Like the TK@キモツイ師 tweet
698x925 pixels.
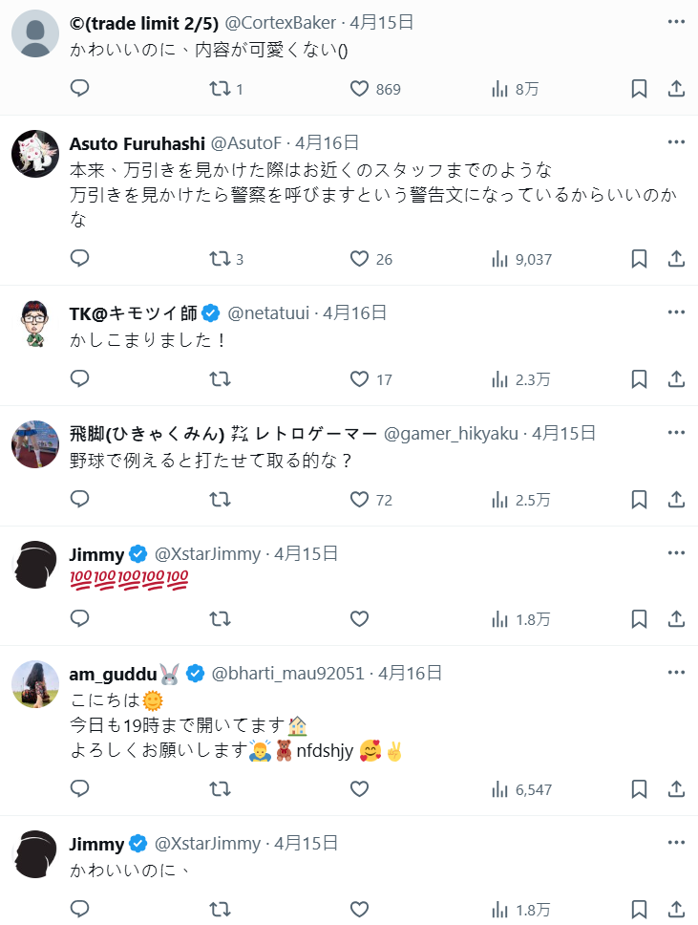[x=359, y=379]
